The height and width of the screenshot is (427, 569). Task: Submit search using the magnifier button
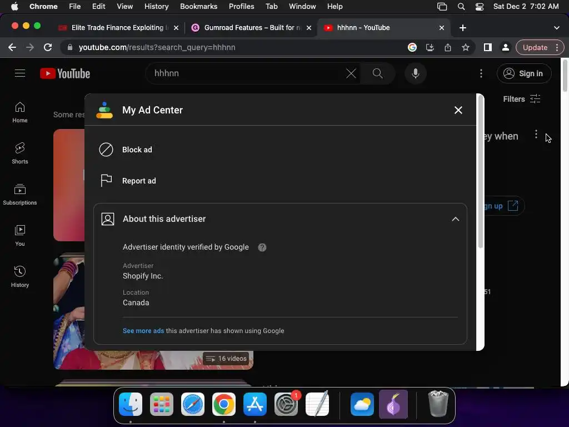(x=377, y=73)
